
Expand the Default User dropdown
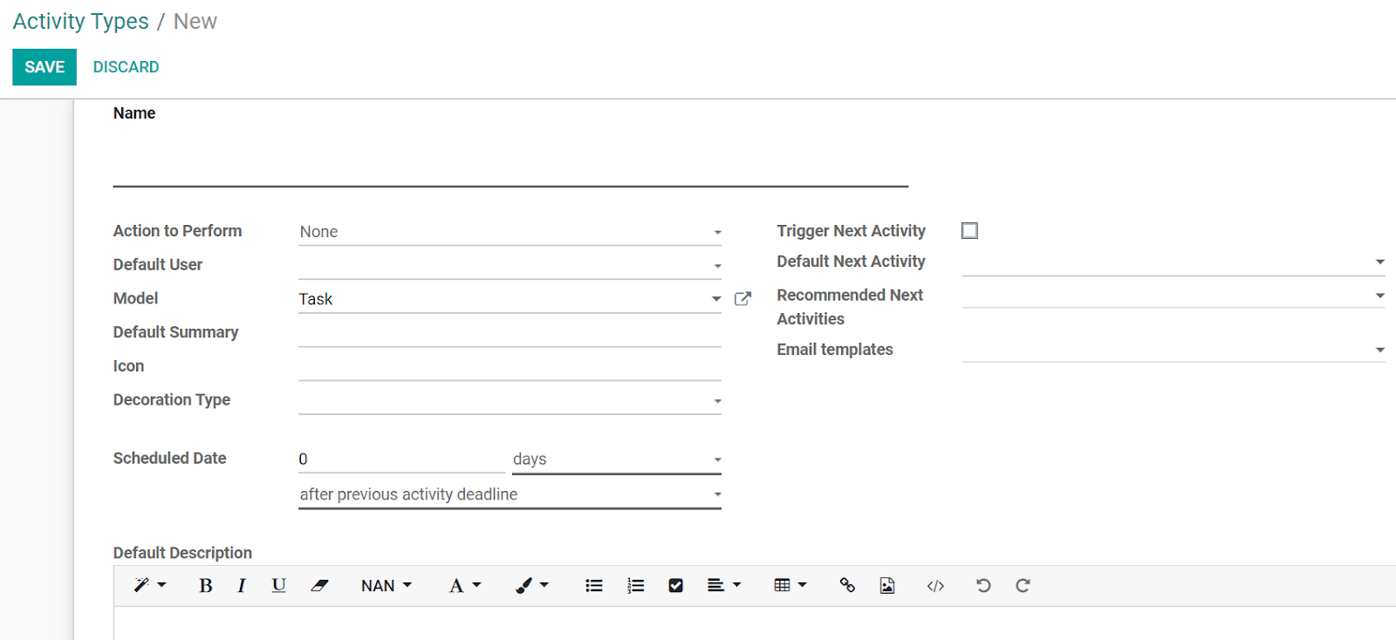point(510,265)
